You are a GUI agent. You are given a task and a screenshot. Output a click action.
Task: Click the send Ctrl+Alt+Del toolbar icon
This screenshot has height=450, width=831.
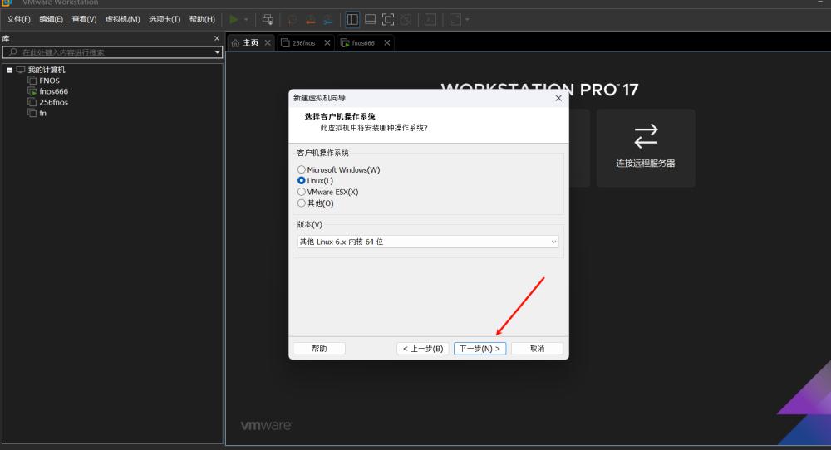[x=268, y=20]
